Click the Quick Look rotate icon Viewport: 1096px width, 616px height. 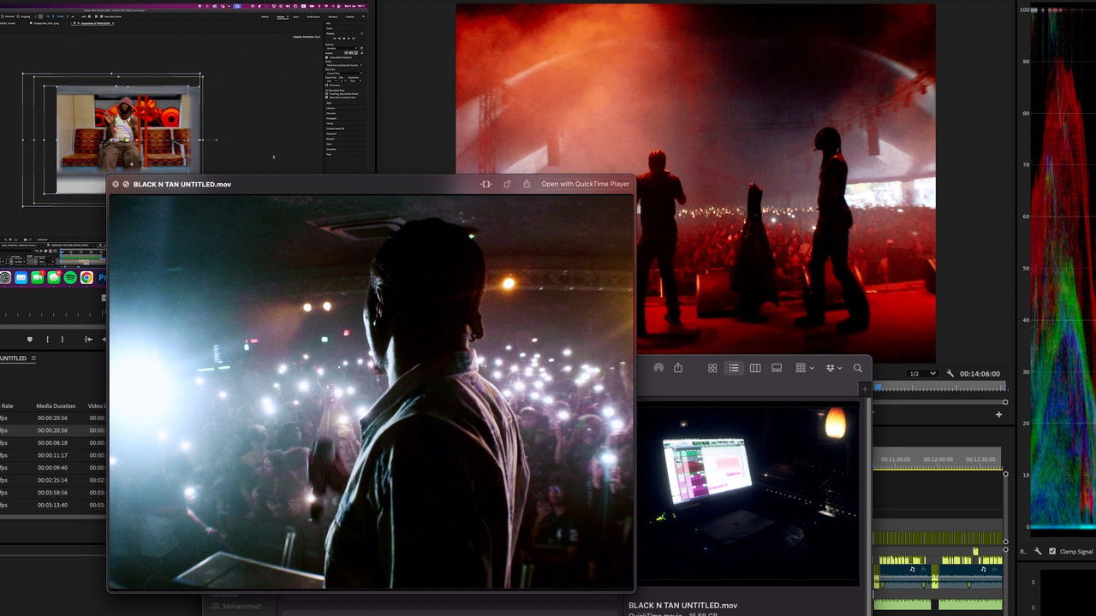pyautogui.click(x=507, y=184)
